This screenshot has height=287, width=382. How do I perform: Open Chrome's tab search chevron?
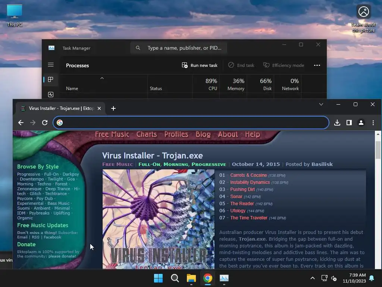click(321, 104)
